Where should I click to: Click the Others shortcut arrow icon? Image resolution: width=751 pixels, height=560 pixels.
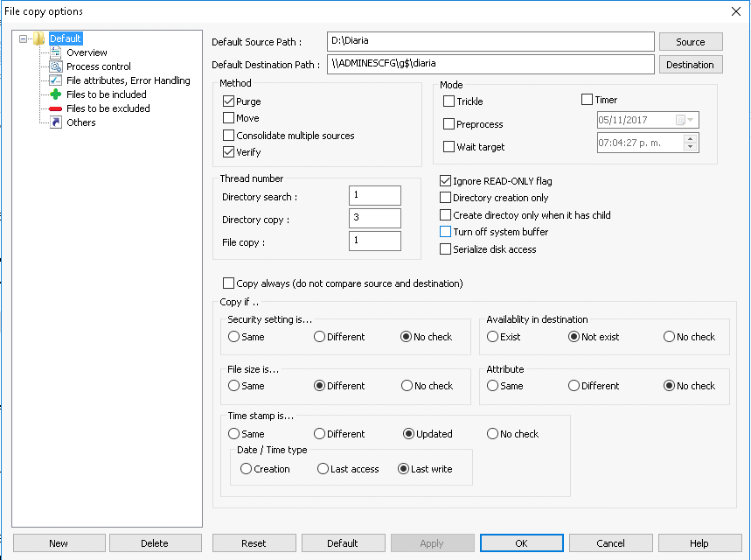(x=56, y=122)
